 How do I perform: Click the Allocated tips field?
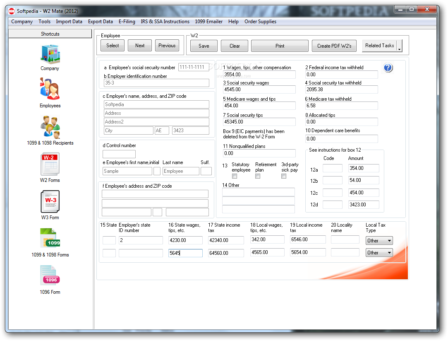coord(341,121)
